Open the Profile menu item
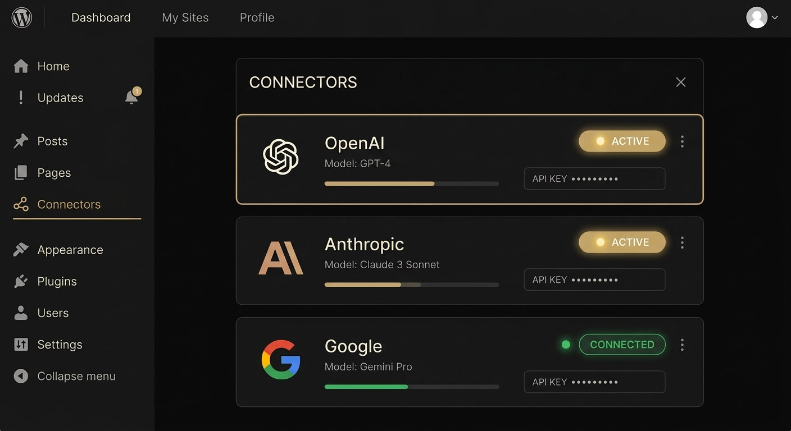The image size is (791, 431). point(257,17)
